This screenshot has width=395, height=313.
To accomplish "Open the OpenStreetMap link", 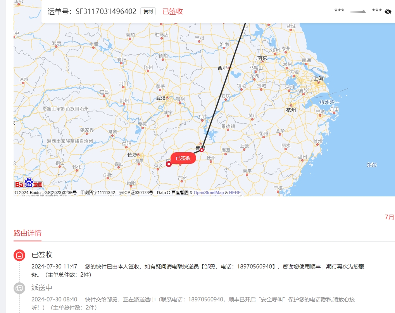I will 209,193.
